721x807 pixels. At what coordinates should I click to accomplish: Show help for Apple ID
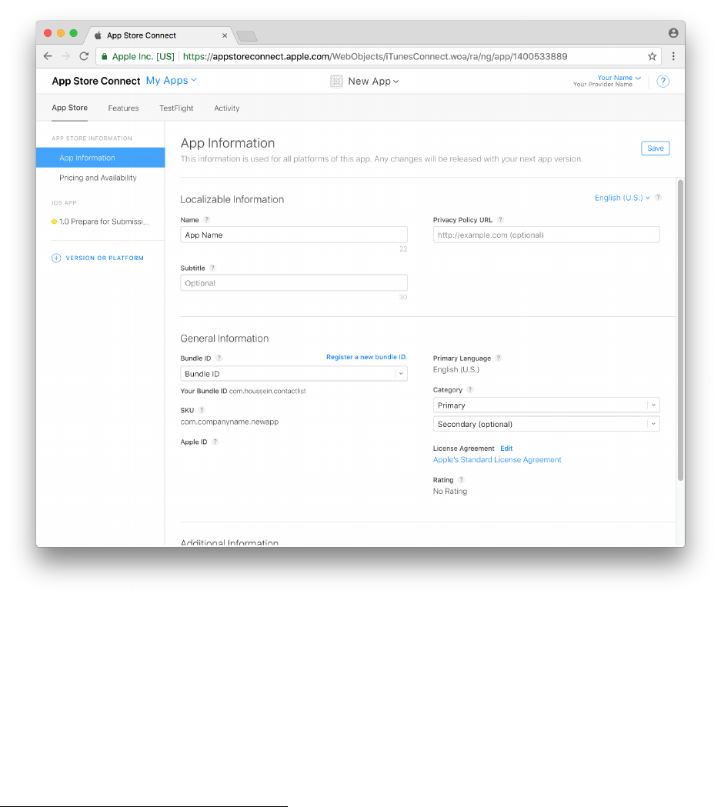215,442
